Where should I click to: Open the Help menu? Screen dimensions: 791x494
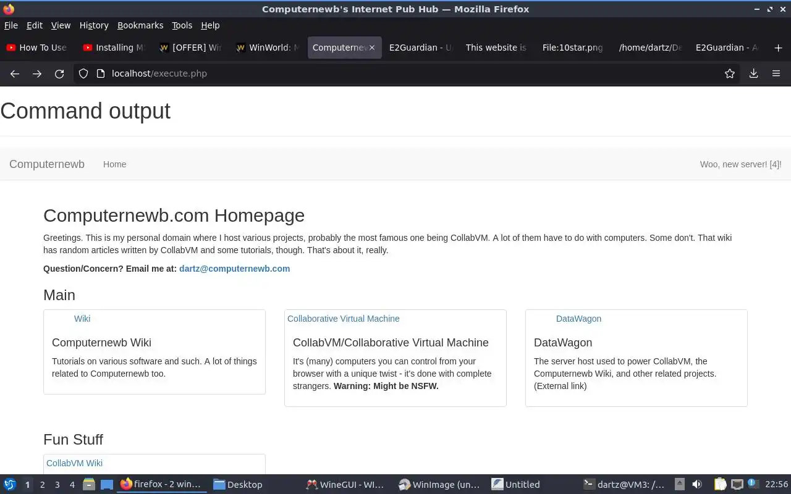(x=210, y=25)
